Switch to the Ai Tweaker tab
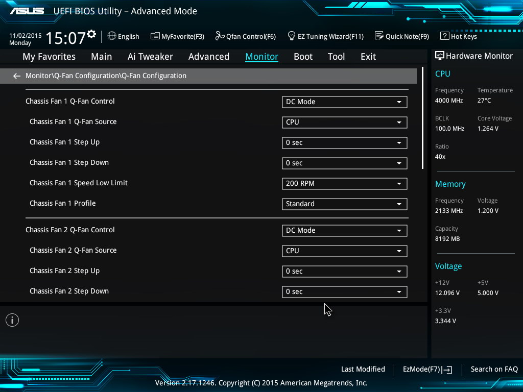Screen dimensions: 523x392 pos(150,57)
